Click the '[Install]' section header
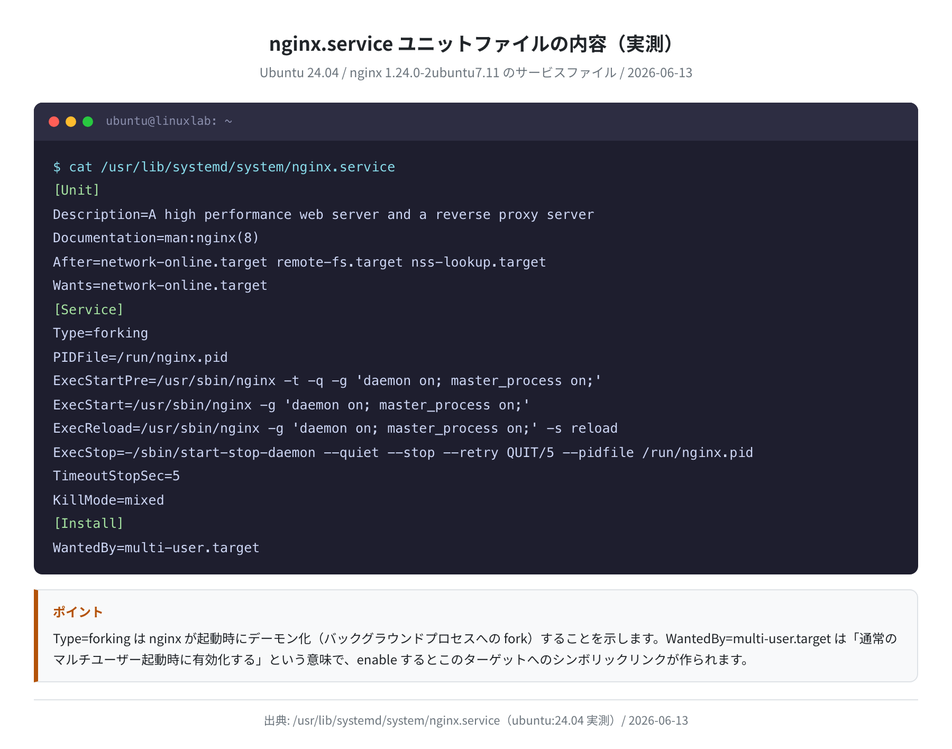Image resolution: width=952 pixels, height=749 pixels. [88, 524]
